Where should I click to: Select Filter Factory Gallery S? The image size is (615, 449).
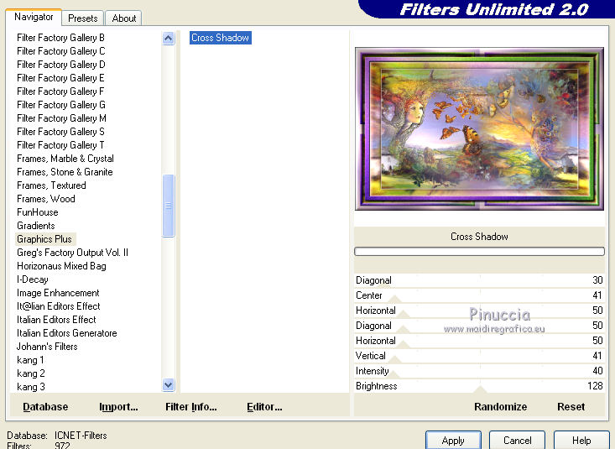click(x=60, y=132)
